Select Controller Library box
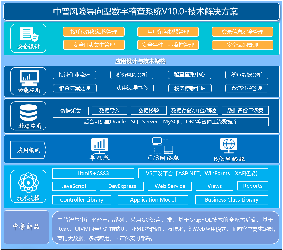 tap(82, 200)
